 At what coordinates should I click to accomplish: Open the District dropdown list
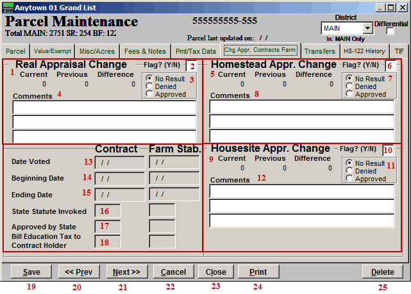(367, 28)
